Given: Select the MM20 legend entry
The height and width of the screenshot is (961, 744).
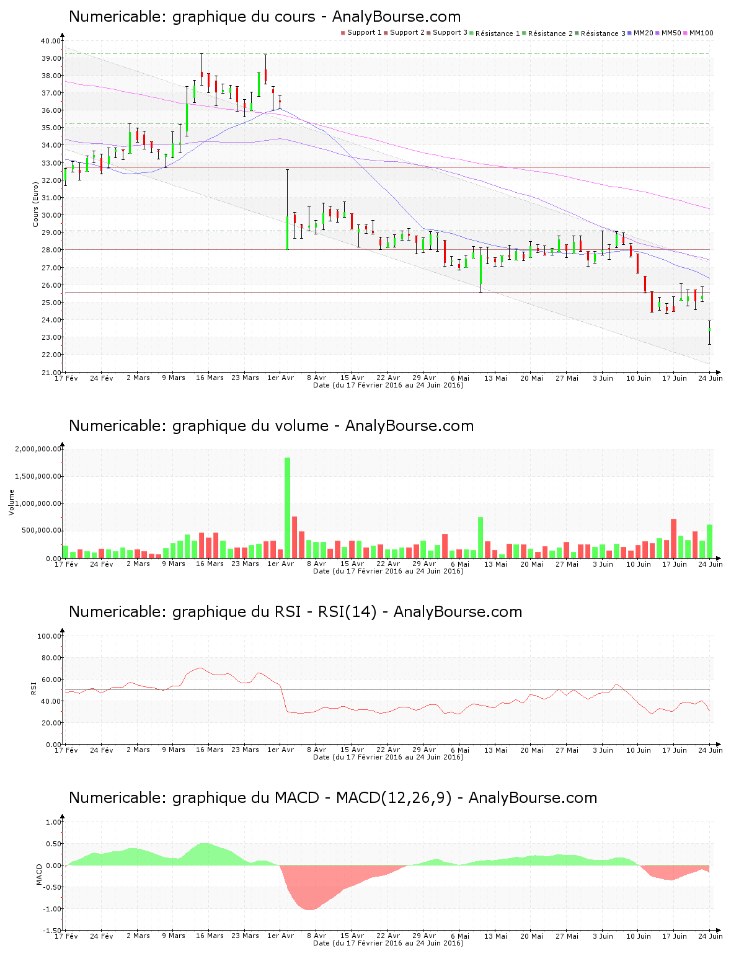Looking at the screenshot, I should (x=640, y=33).
